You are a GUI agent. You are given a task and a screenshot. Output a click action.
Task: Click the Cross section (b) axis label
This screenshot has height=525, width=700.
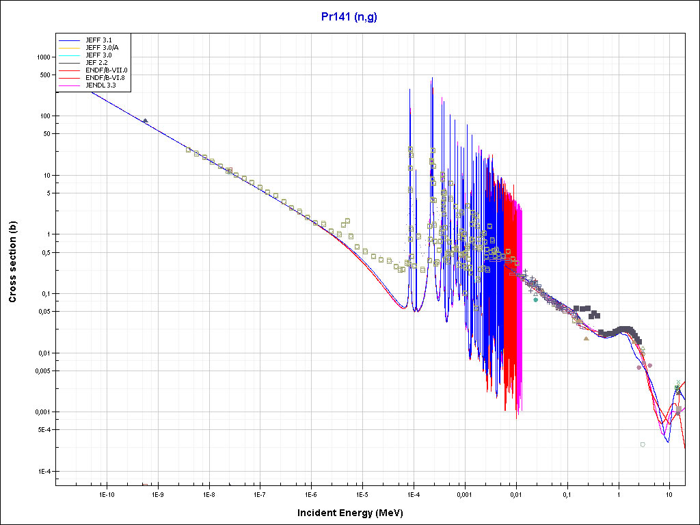click(x=12, y=262)
